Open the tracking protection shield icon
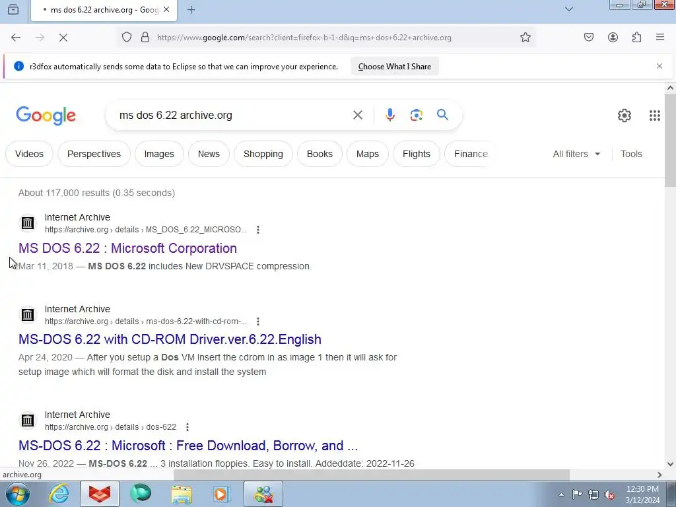Screen dimensions: 676x507 click(126, 38)
